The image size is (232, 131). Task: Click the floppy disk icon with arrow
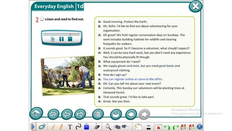[x=192, y=127]
